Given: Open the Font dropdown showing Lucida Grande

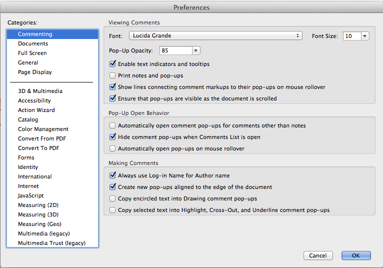Looking at the screenshot, I should click(x=215, y=35).
